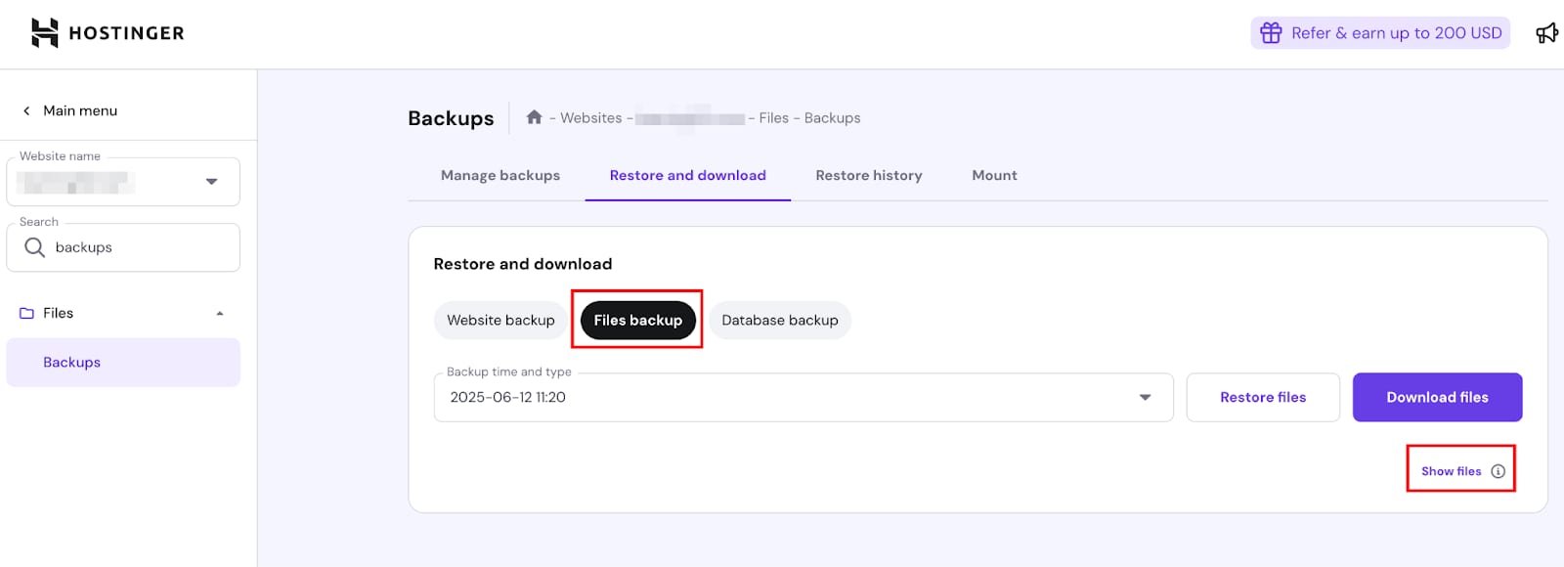Viewport: 1564px width, 567px height.
Task: Click the megaphone announcements icon
Action: 1546,33
